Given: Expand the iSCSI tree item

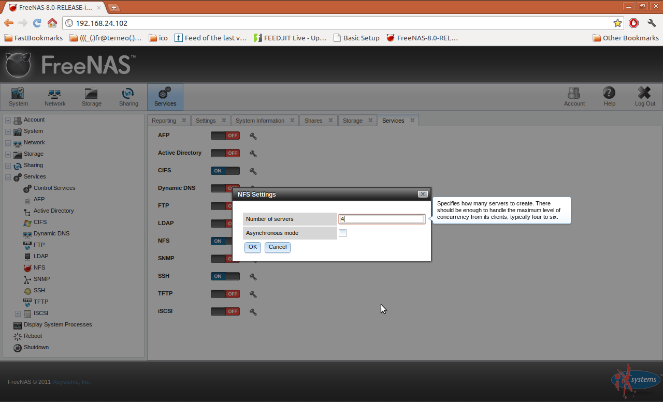Looking at the screenshot, I should point(18,313).
